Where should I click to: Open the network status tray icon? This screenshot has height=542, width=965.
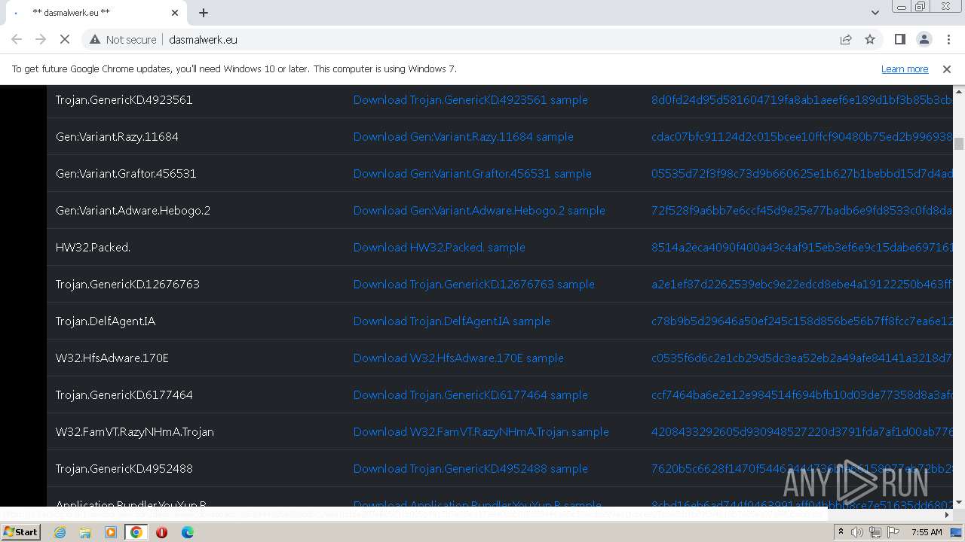click(x=875, y=532)
